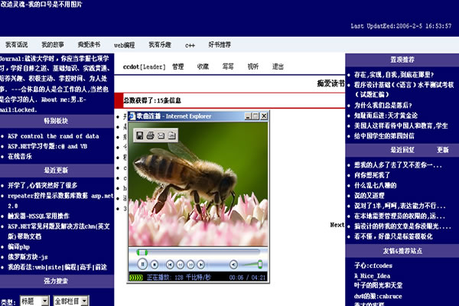Open 知耻而后进:天才黄金论 article
Screen dimensions: 459x306
click(386, 116)
